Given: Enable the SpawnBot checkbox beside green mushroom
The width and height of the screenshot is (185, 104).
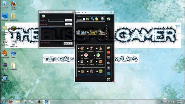Looking at the screenshot, I should pyautogui.click(x=95, y=55).
